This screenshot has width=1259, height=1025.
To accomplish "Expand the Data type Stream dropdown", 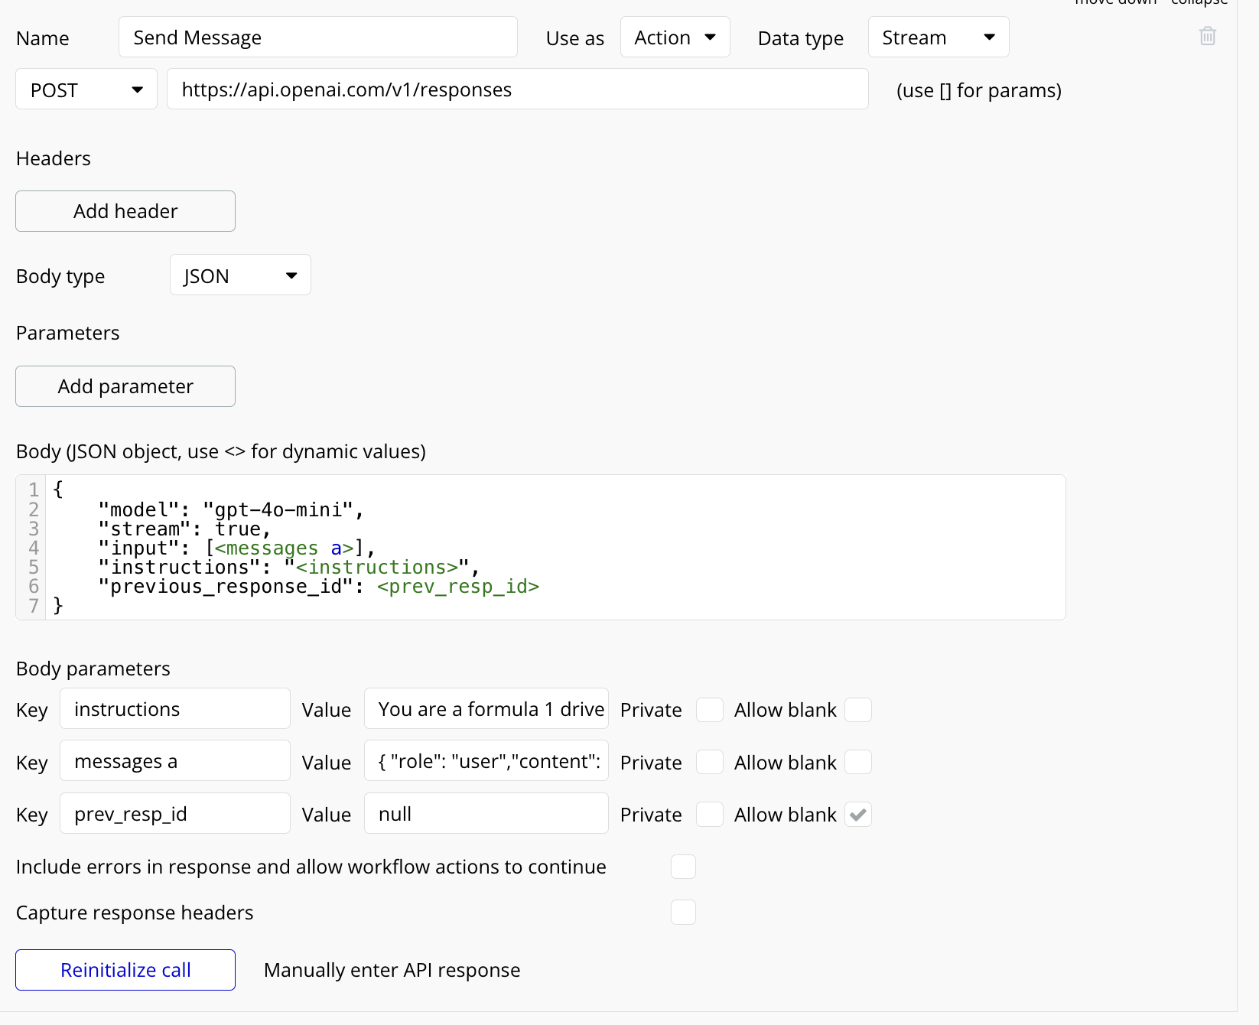I will (938, 37).
